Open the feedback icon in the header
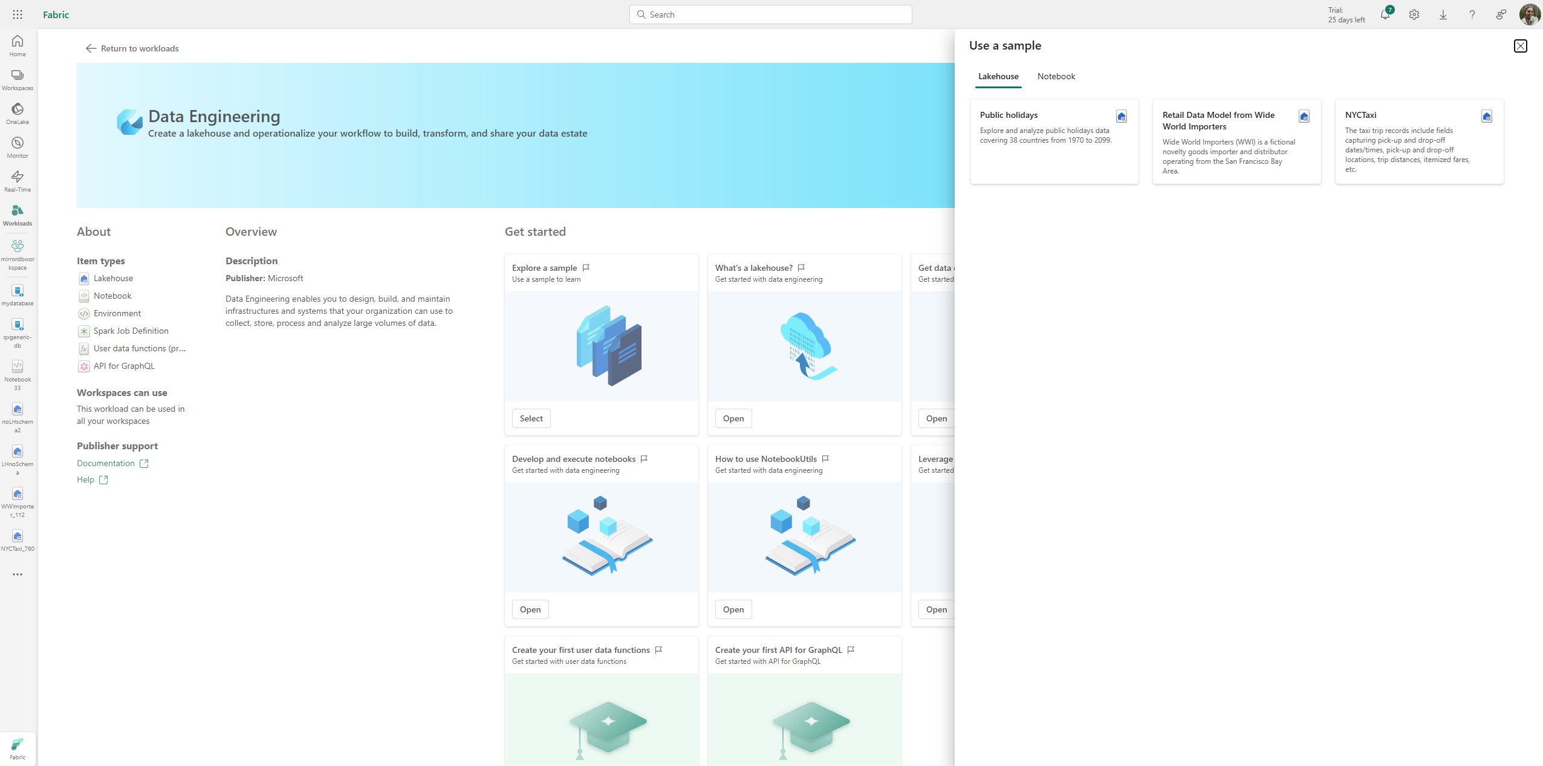The height and width of the screenshot is (766, 1543). (1501, 15)
